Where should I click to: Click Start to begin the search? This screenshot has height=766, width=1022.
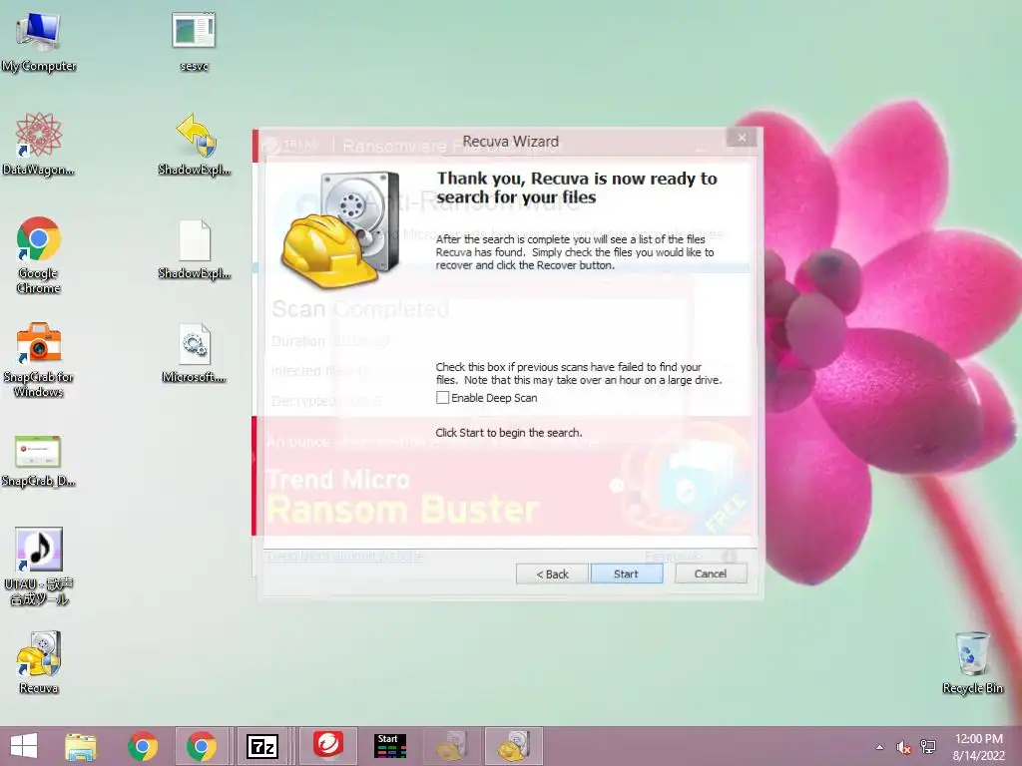(x=627, y=574)
